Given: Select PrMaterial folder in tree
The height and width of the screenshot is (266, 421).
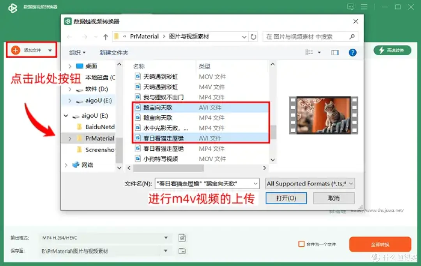Looking at the screenshot, I should pos(100,138).
